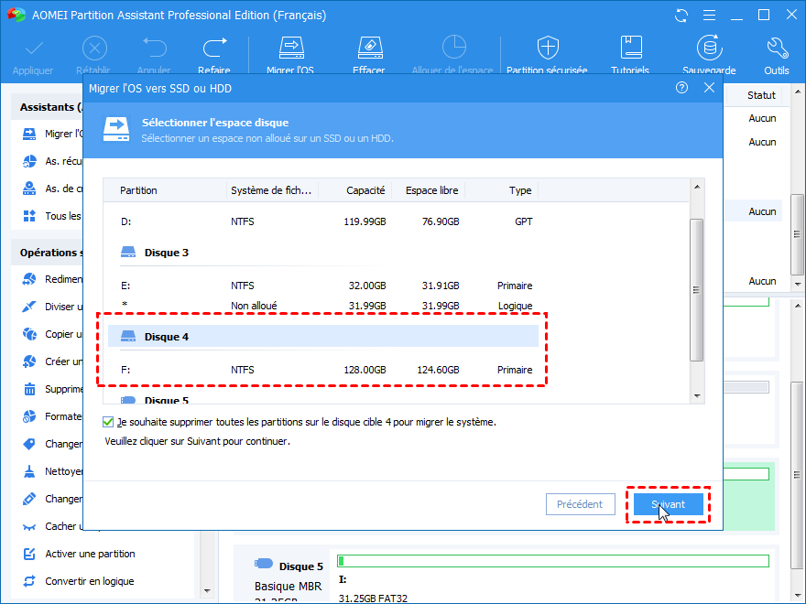Click the Capacité column header
The width and height of the screenshot is (806, 604).
[x=355, y=190]
